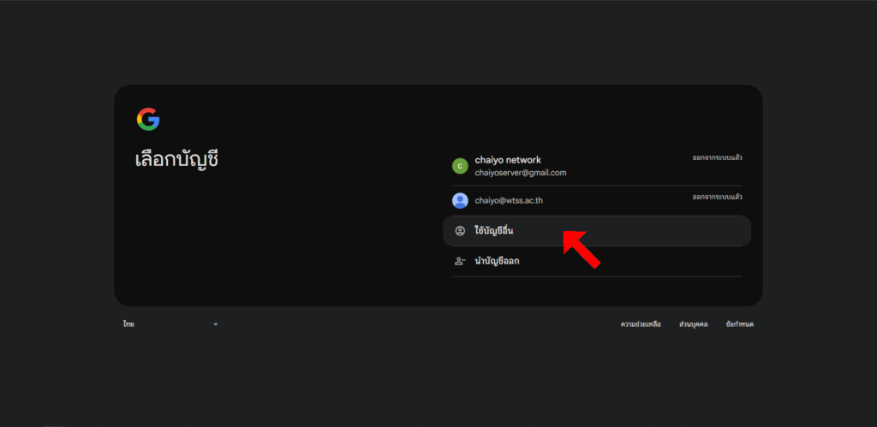Click 'นำบัญชีออก' to remove an account
877x427 pixels.
click(x=597, y=261)
